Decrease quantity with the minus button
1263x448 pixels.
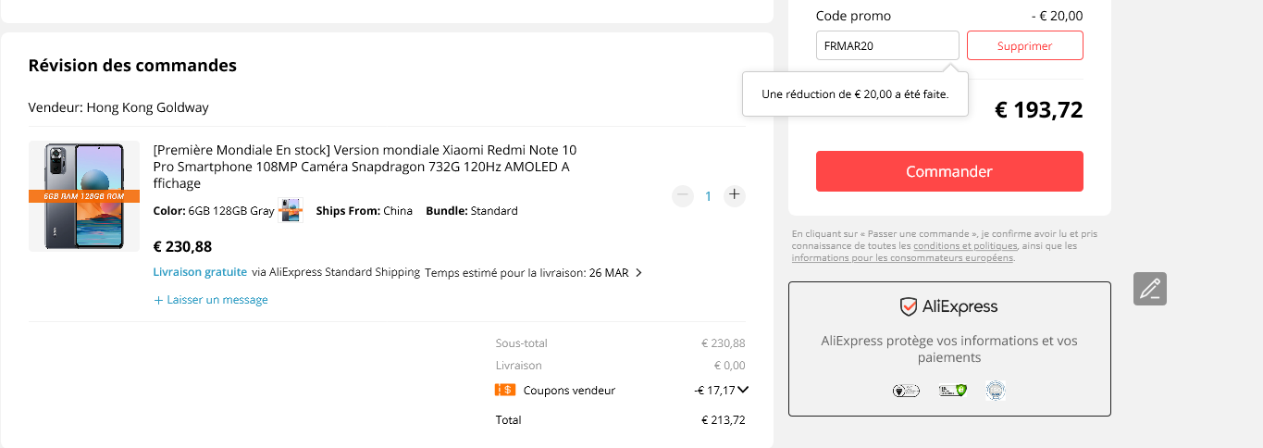pos(683,195)
